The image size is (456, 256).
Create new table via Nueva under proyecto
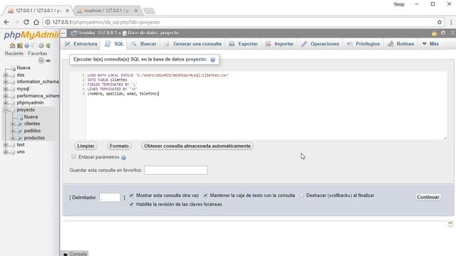pos(31,117)
